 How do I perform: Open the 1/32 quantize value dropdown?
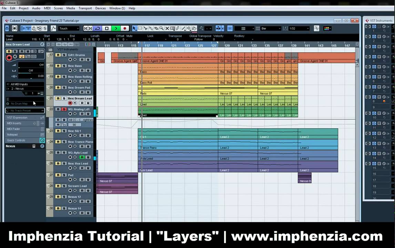299,29
